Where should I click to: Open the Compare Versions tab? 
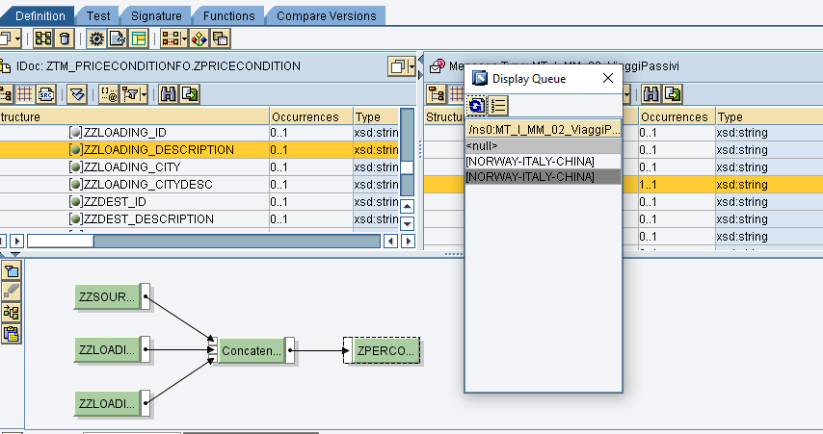327,15
